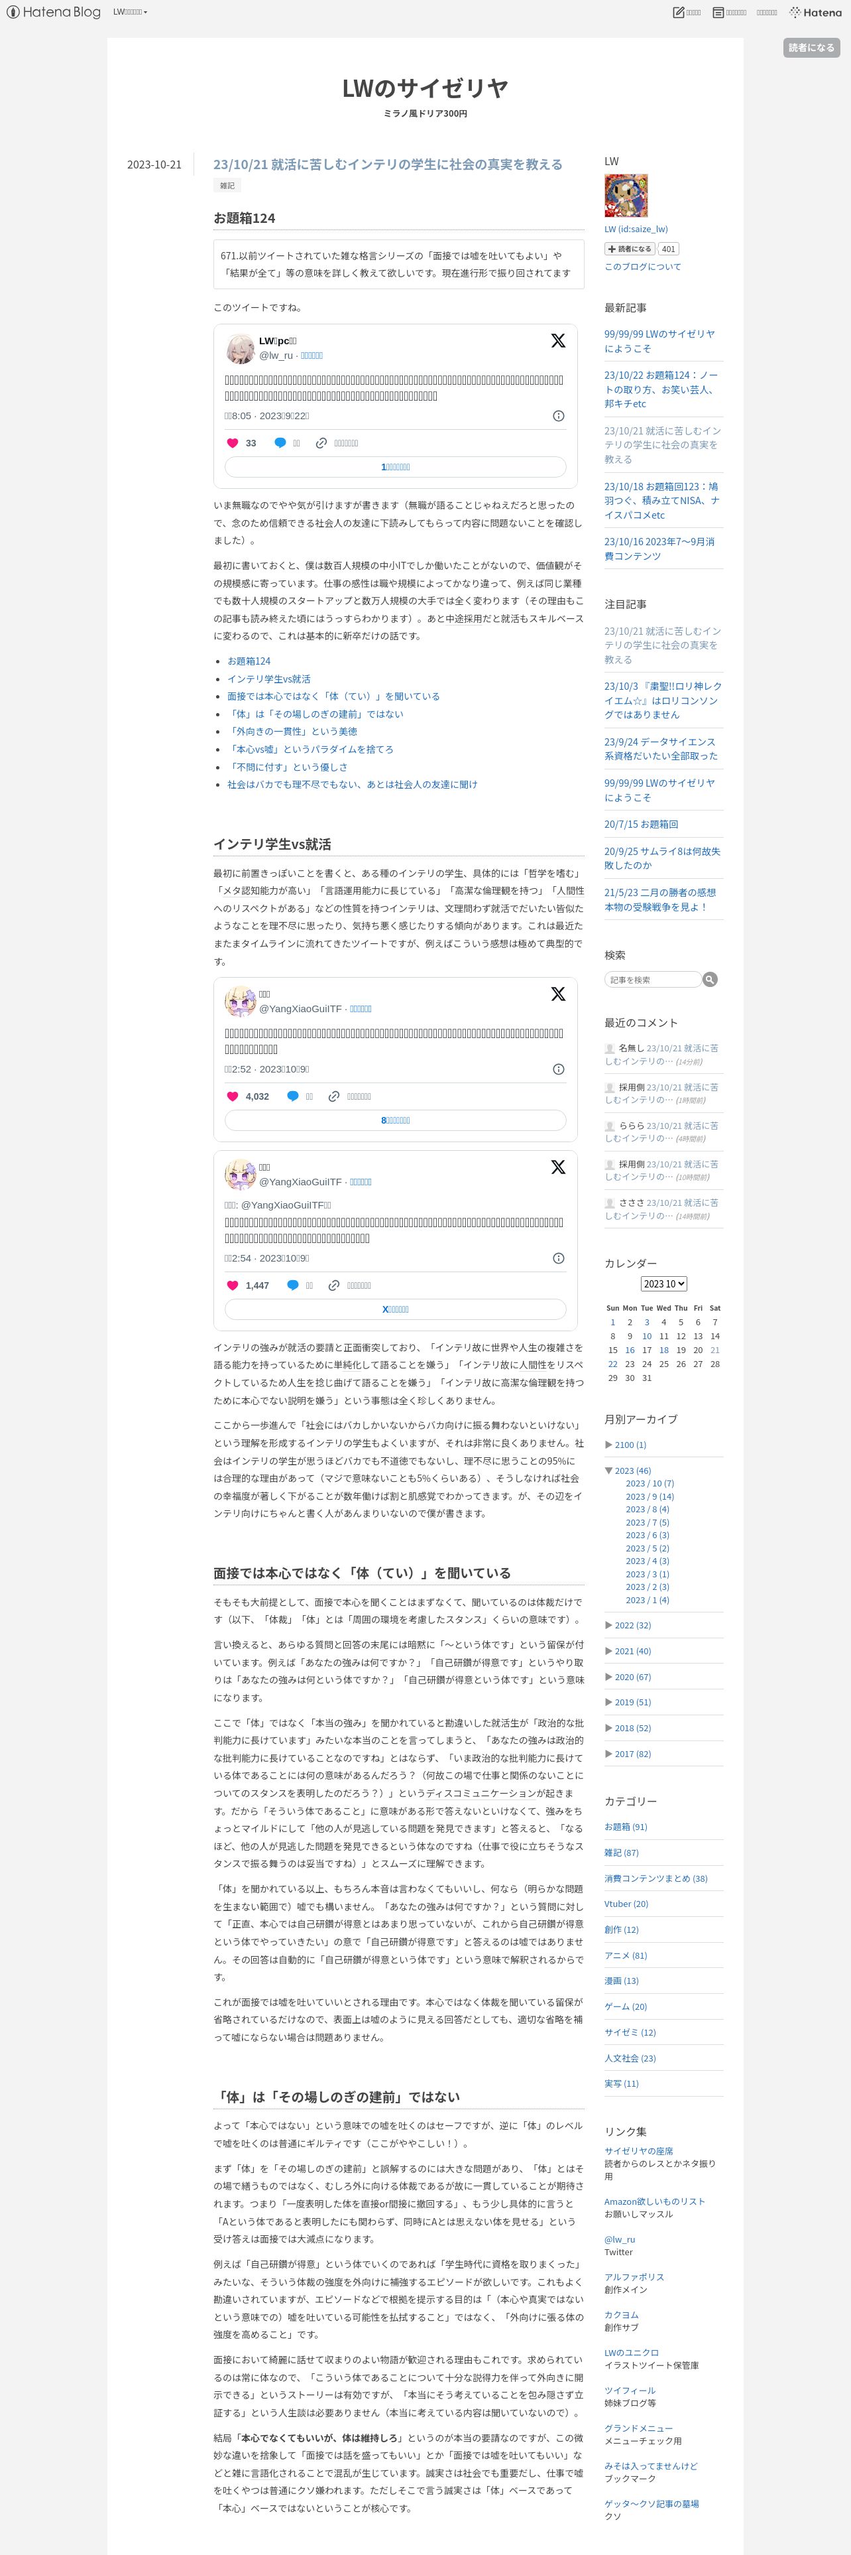Open the article title 23/10/21 就活に苦しむインテリ
The image size is (851, 2555).
click(x=387, y=164)
